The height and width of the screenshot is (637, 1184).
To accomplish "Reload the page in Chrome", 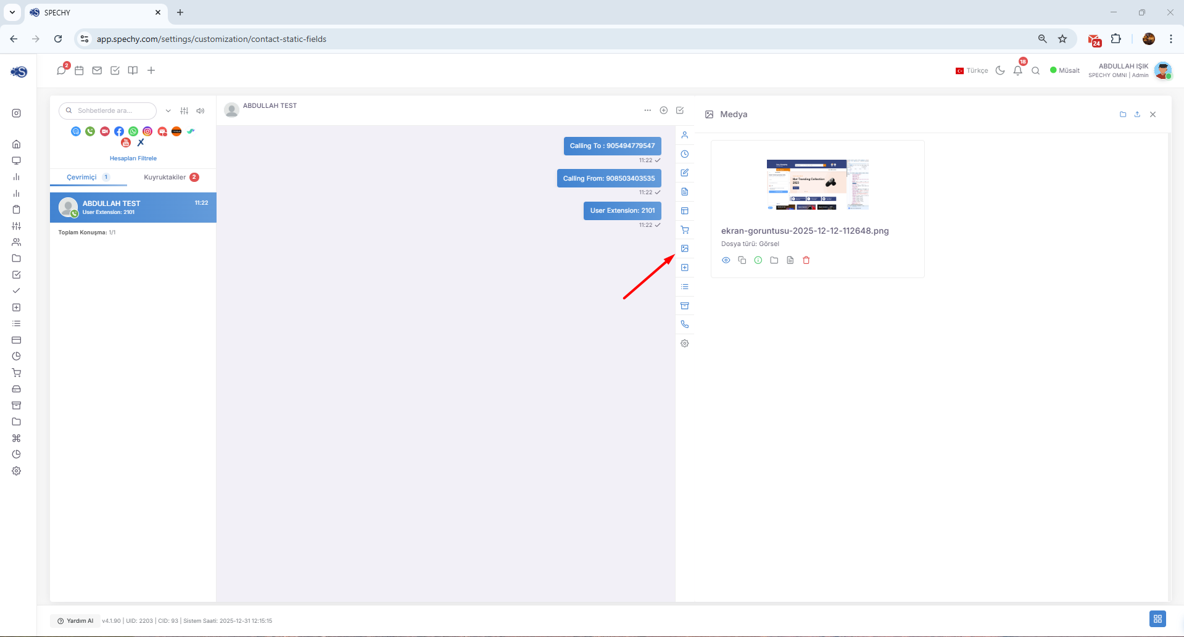I will [58, 39].
